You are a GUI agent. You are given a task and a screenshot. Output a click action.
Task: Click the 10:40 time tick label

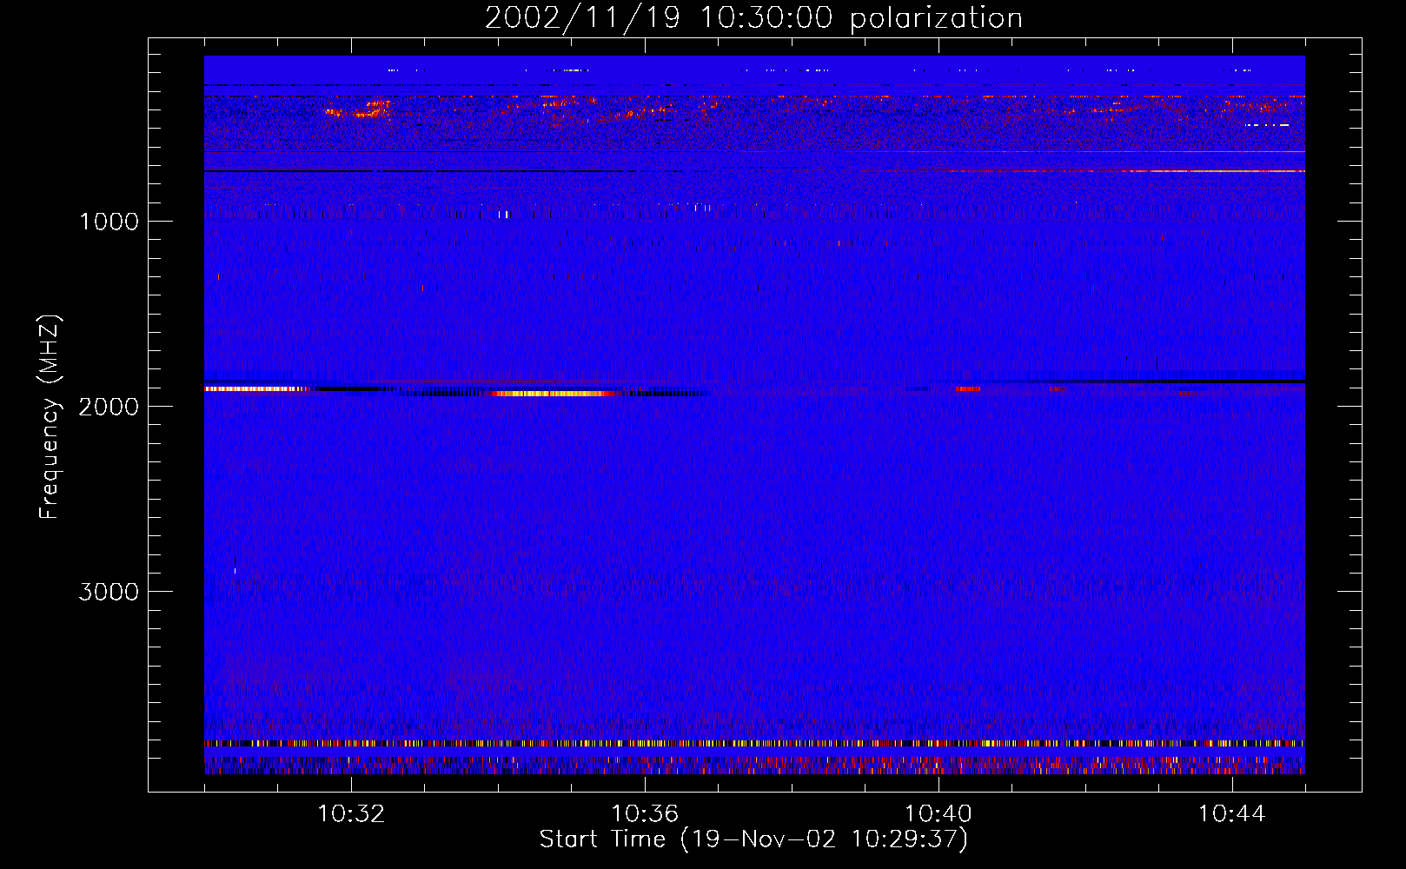[938, 813]
